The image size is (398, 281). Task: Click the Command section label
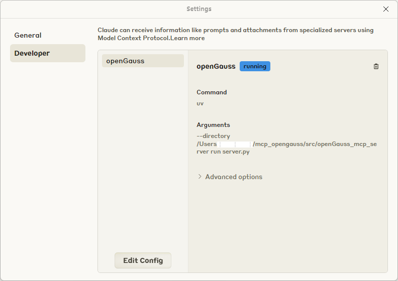pyautogui.click(x=212, y=92)
